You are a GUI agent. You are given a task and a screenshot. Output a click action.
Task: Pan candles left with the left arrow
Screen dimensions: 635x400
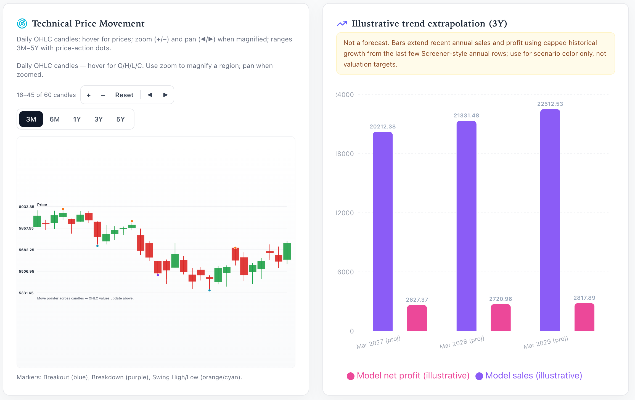(150, 95)
